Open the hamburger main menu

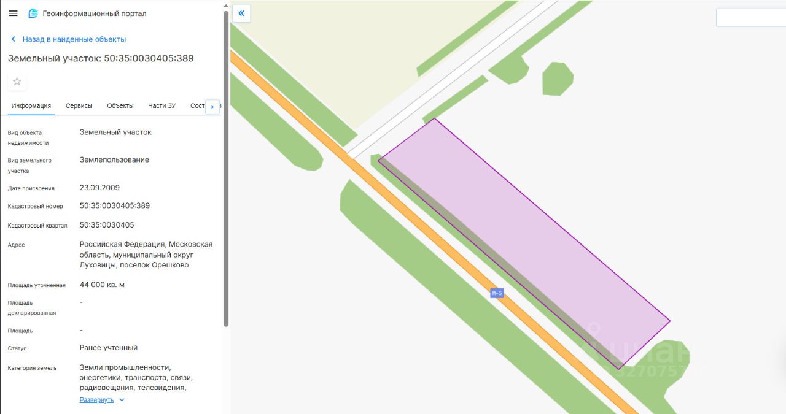pos(14,13)
